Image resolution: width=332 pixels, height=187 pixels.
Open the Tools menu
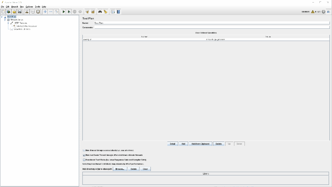(x=38, y=7)
